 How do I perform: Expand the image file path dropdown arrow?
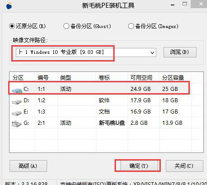pos(152,52)
